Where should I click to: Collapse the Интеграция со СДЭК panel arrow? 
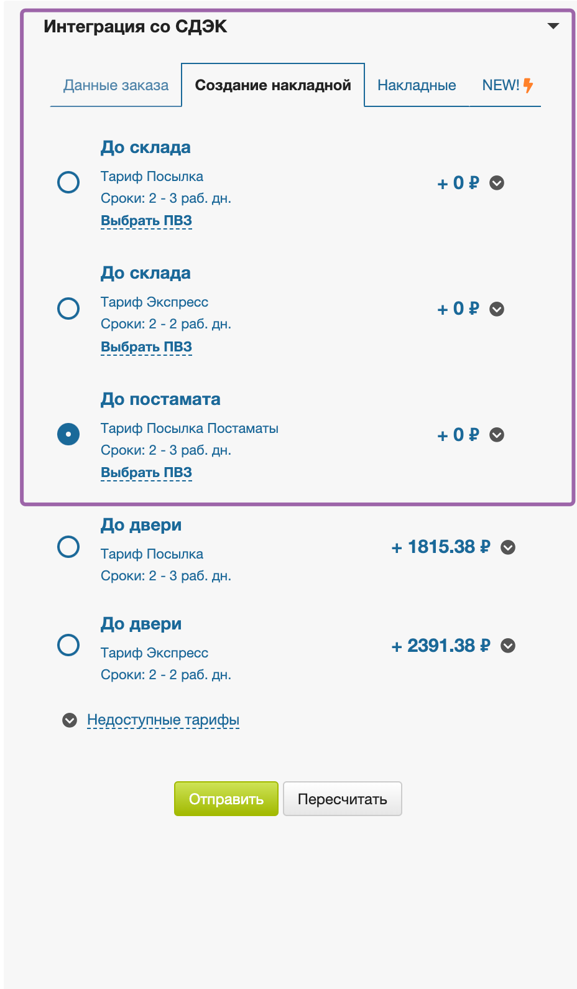point(553,26)
